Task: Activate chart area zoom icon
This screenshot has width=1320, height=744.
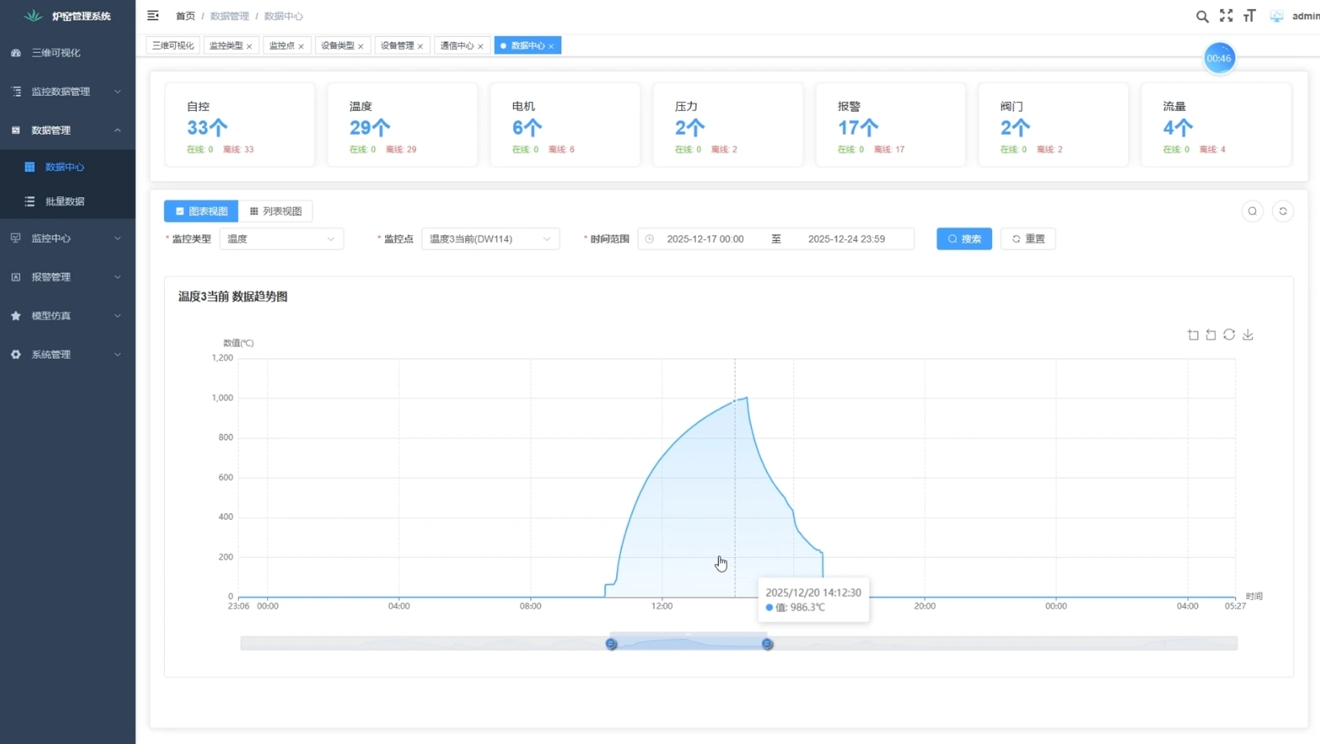Action: pos(1193,335)
